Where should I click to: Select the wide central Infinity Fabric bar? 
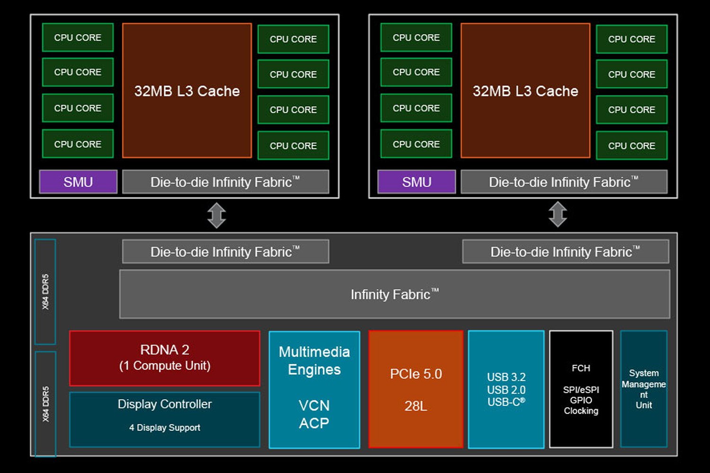(394, 294)
